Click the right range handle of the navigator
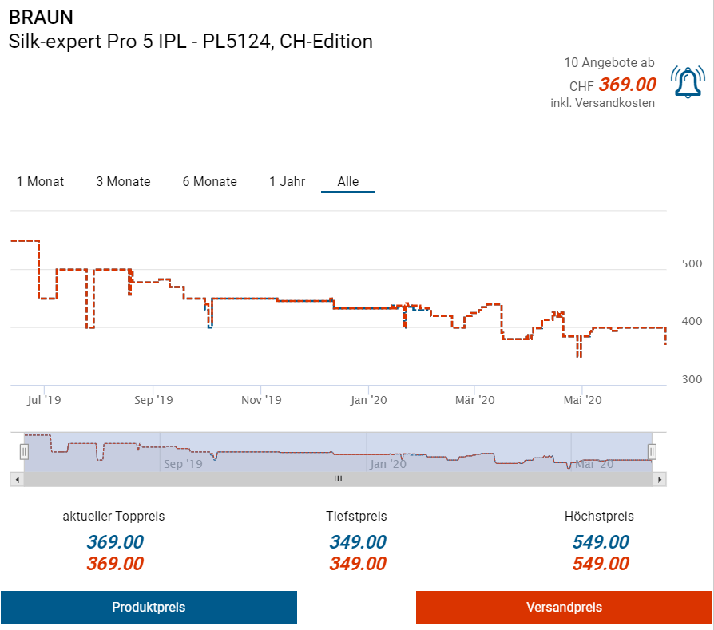 coord(652,452)
